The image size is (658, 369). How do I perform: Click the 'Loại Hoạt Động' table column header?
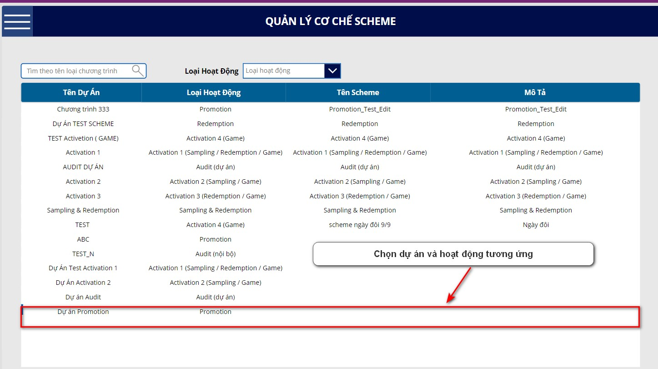[x=214, y=92]
